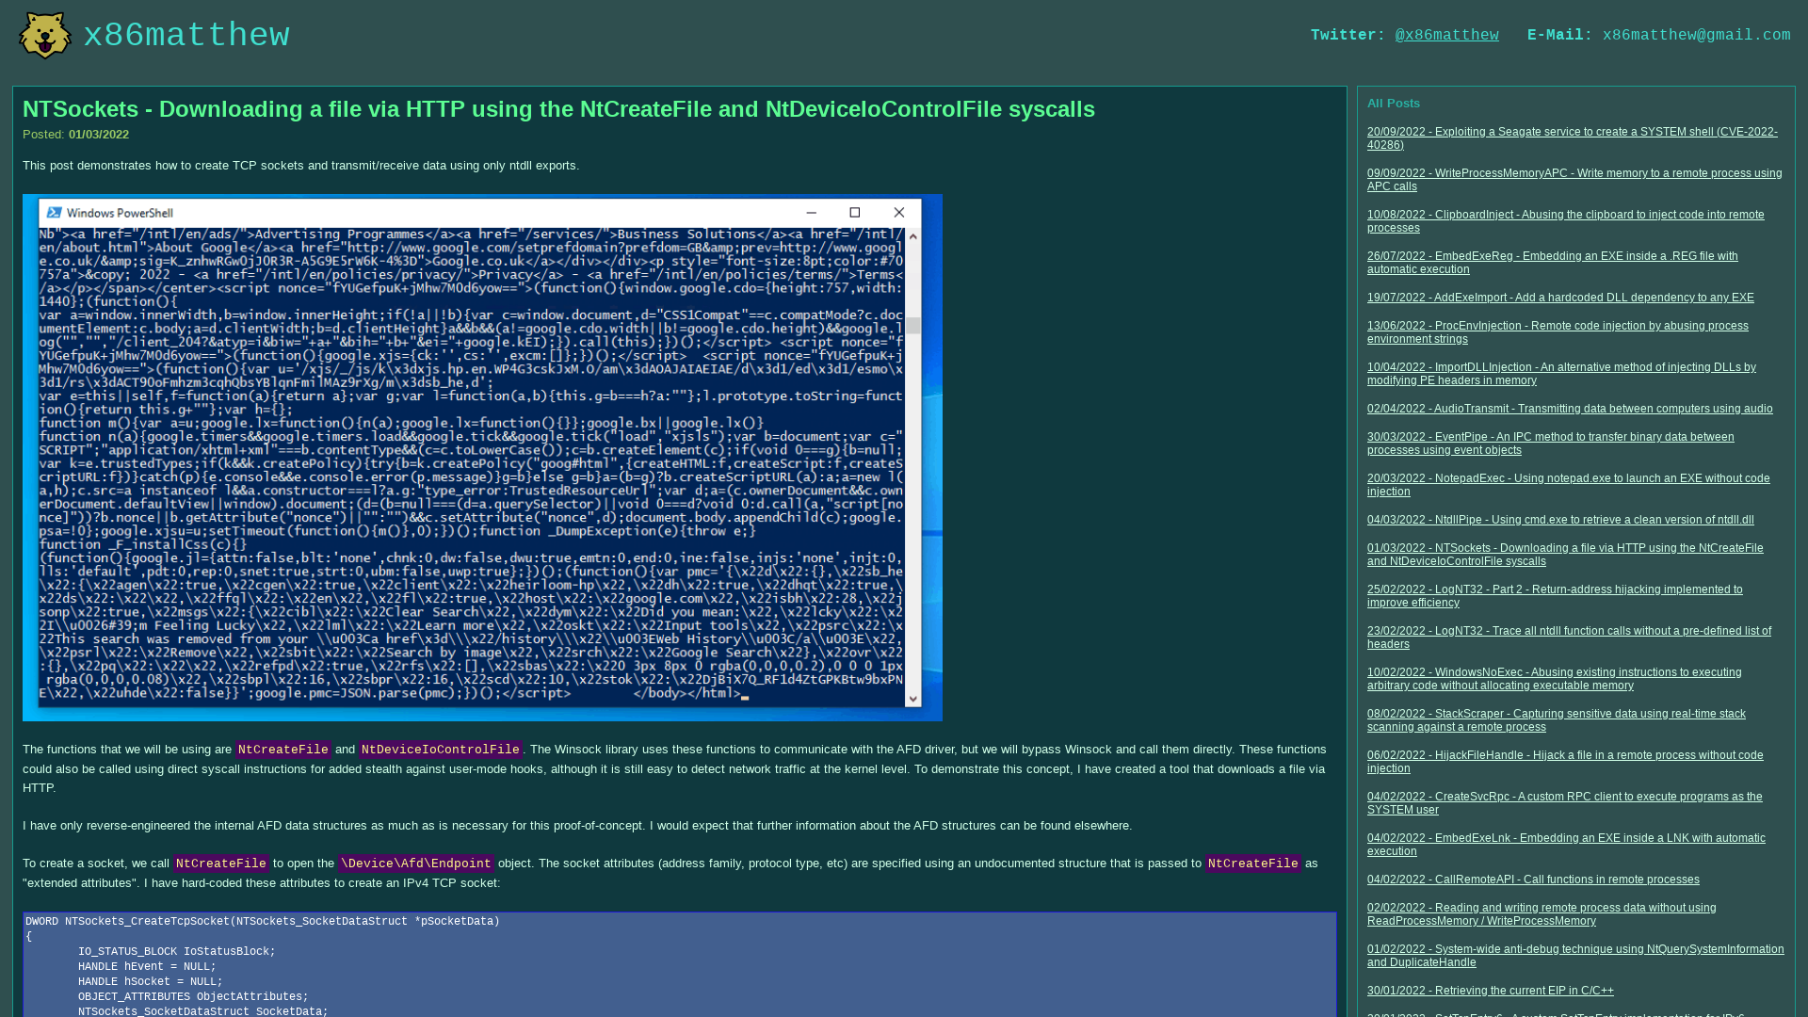Open the WindowsNoExec post link

tap(1554, 679)
